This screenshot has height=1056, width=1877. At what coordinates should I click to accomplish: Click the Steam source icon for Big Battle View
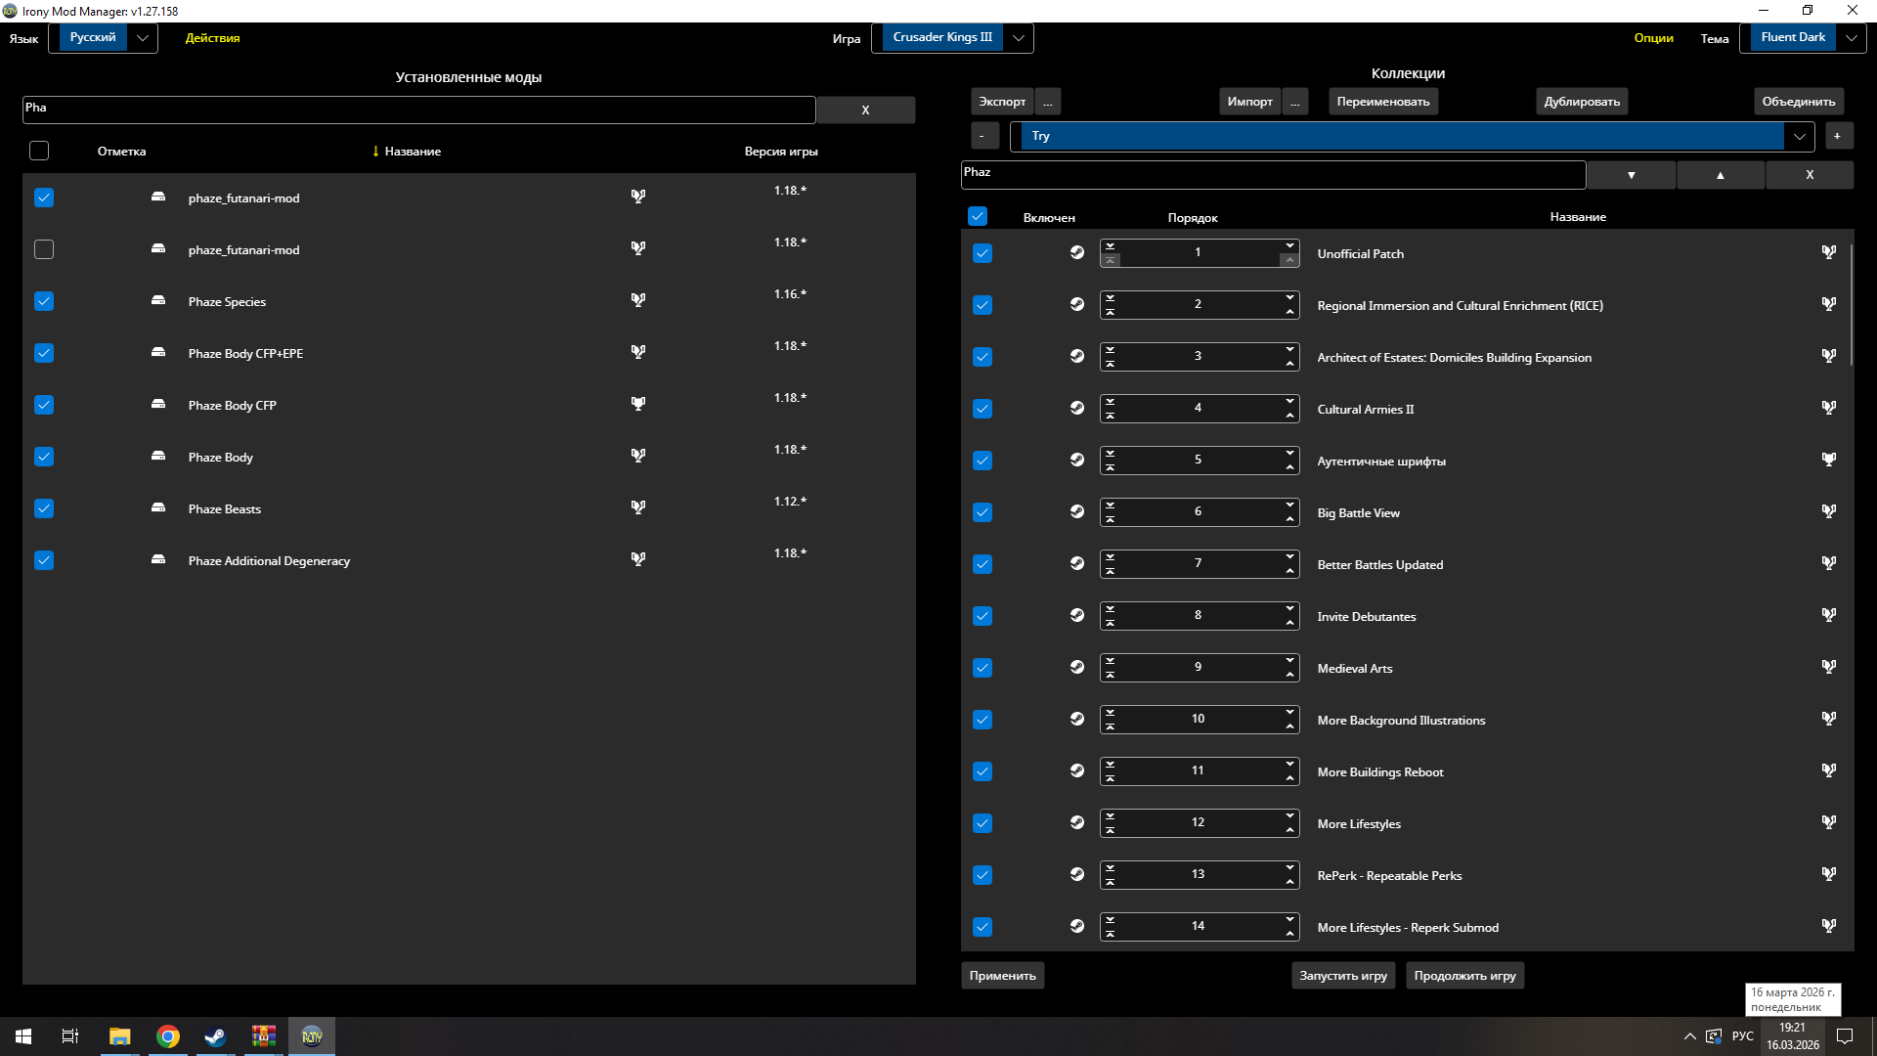1077,511
